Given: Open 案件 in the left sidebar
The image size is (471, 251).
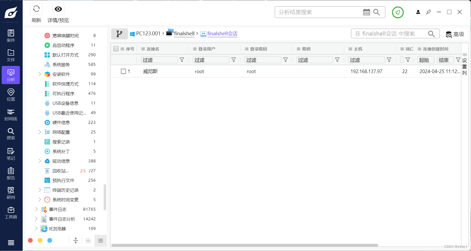Looking at the screenshot, I should [x=11, y=36].
